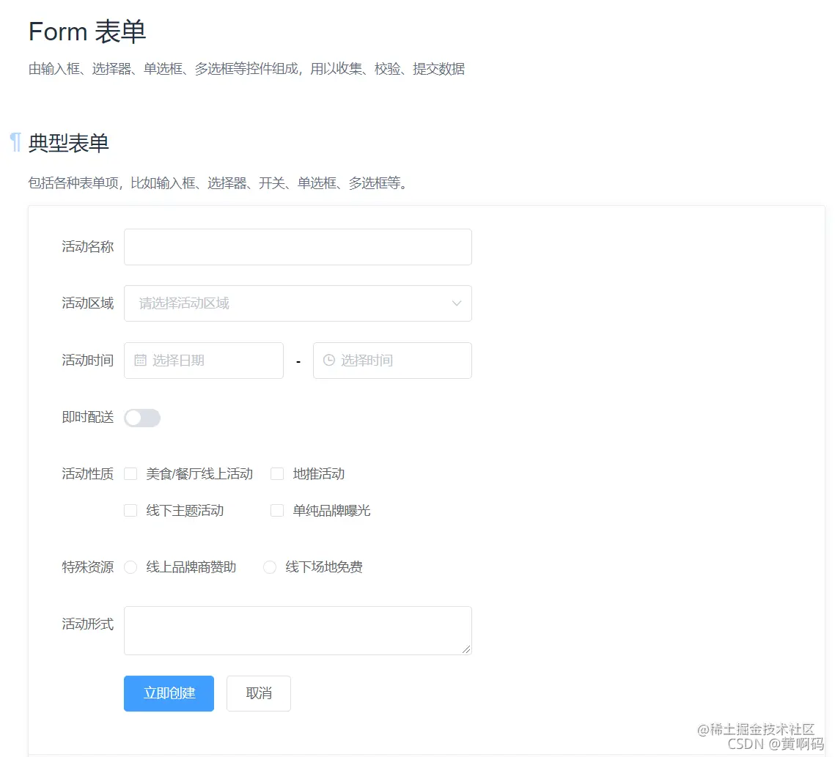The height and width of the screenshot is (757, 835).
Task: Click the 活动性质 field label
Action: (x=88, y=474)
